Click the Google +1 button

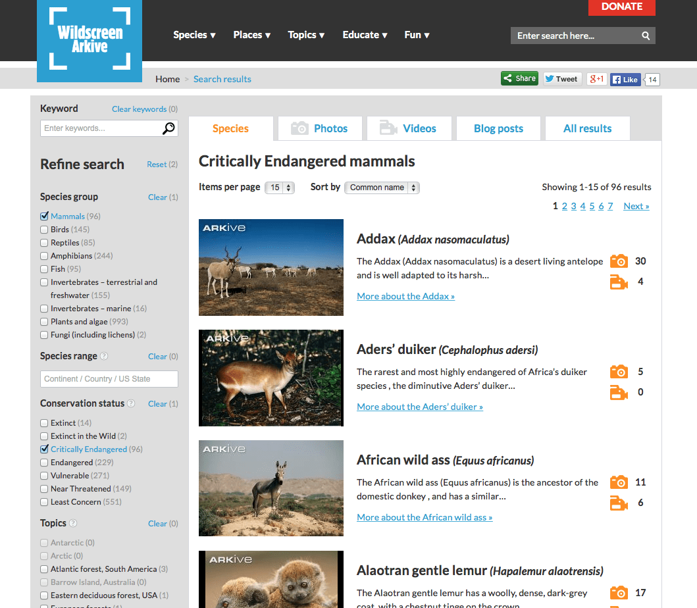pos(597,79)
